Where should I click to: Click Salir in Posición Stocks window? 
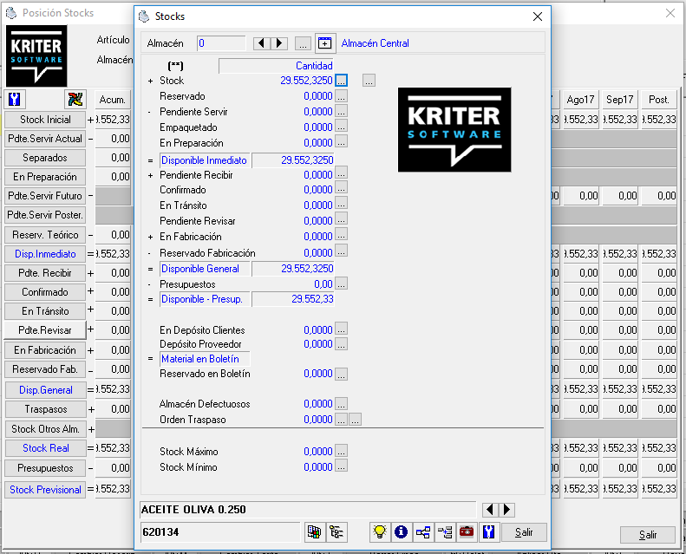tap(648, 534)
